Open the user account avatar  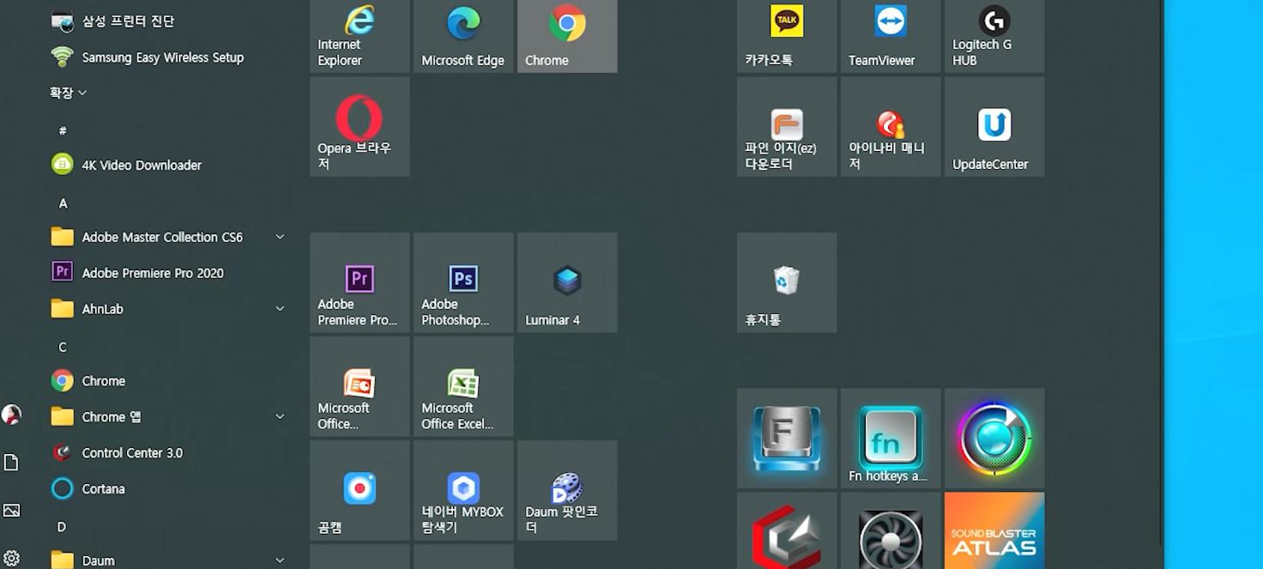(x=11, y=415)
